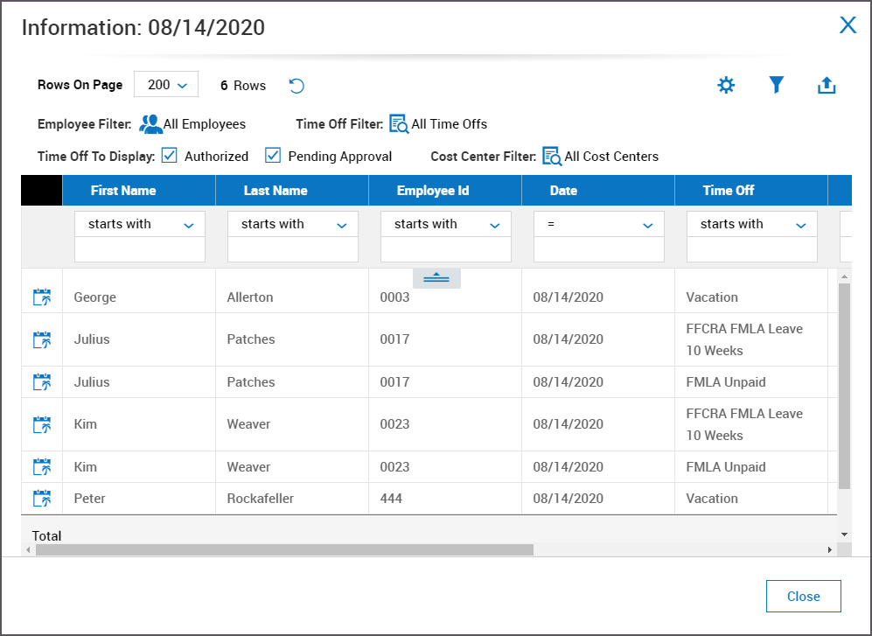
Task: Click the Time Off filter text box
Action: 752,250
